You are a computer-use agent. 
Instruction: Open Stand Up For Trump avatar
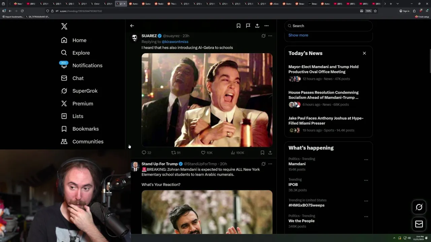pos(135,166)
